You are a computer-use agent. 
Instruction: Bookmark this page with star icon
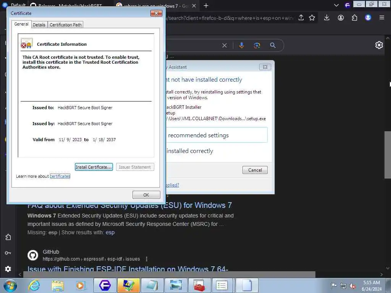[x=312, y=18]
